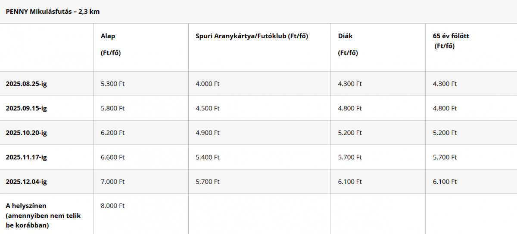Click the 6.200 Ft Alap price
Image resolution: width=517 pixels, height=234 pixels.
pos(112,133)
